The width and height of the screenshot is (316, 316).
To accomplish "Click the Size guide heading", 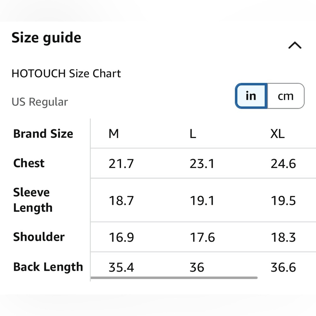I will coord(46,38).
